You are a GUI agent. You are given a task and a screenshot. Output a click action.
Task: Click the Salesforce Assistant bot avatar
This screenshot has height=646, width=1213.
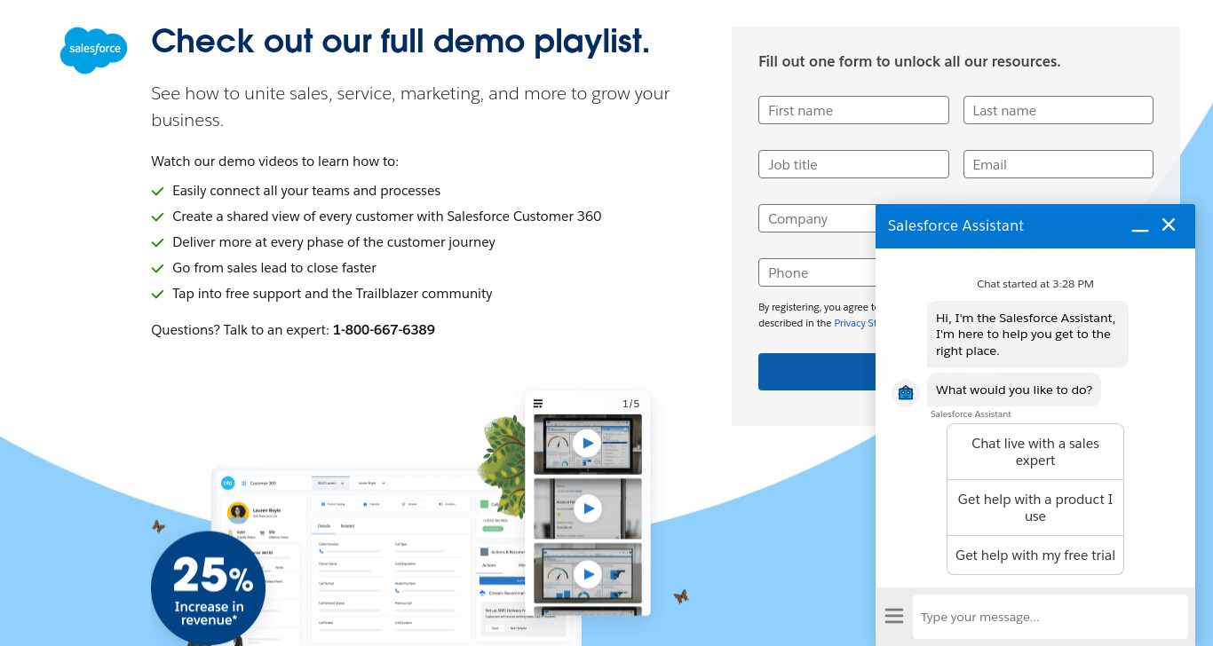click(x=906, y=392)
